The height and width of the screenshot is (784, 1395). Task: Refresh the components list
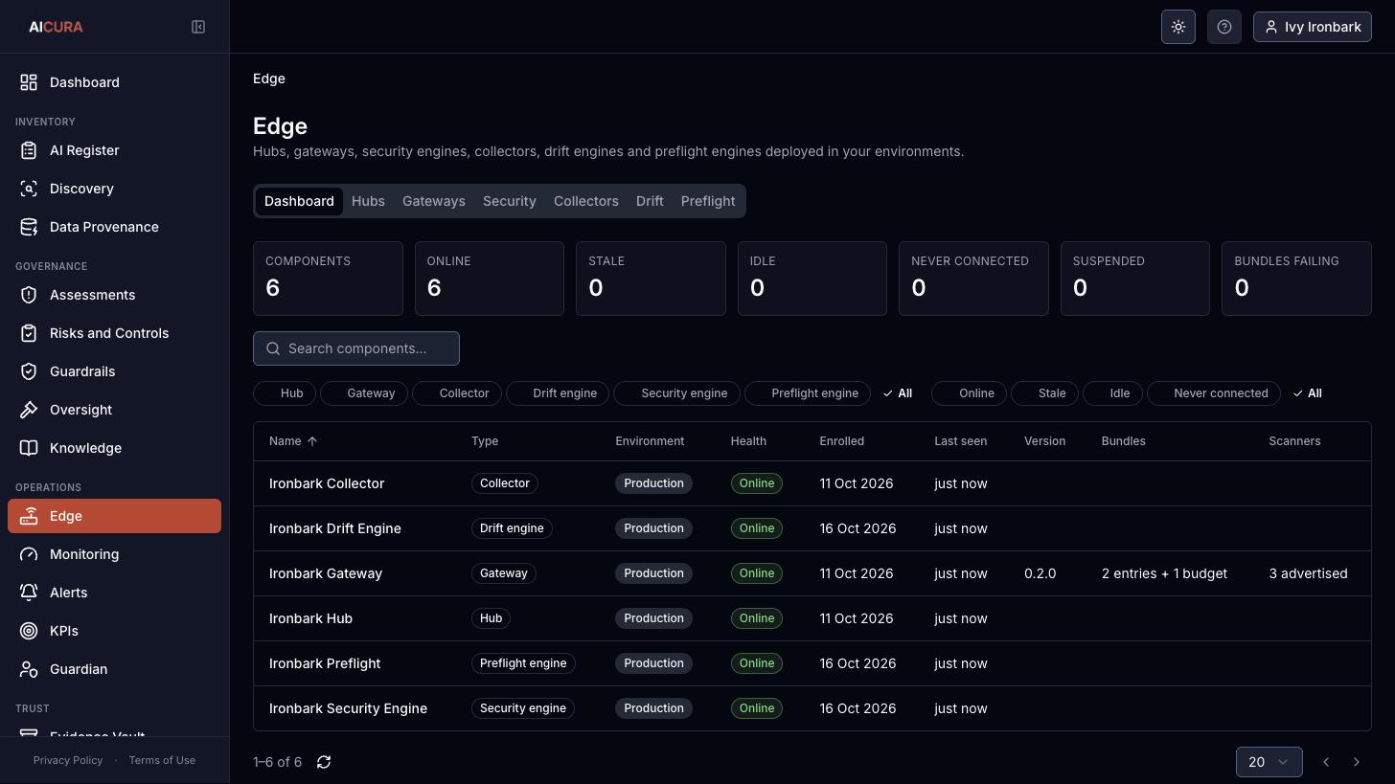point(324,762)
